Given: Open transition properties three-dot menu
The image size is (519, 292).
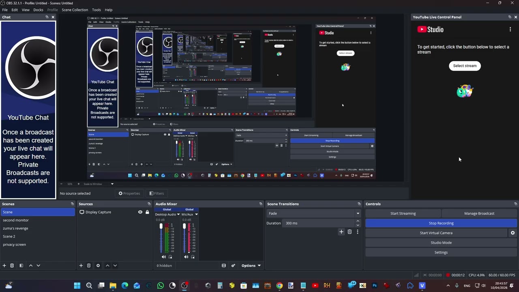Looking at the screenshot, I should [x=358, y=232].
